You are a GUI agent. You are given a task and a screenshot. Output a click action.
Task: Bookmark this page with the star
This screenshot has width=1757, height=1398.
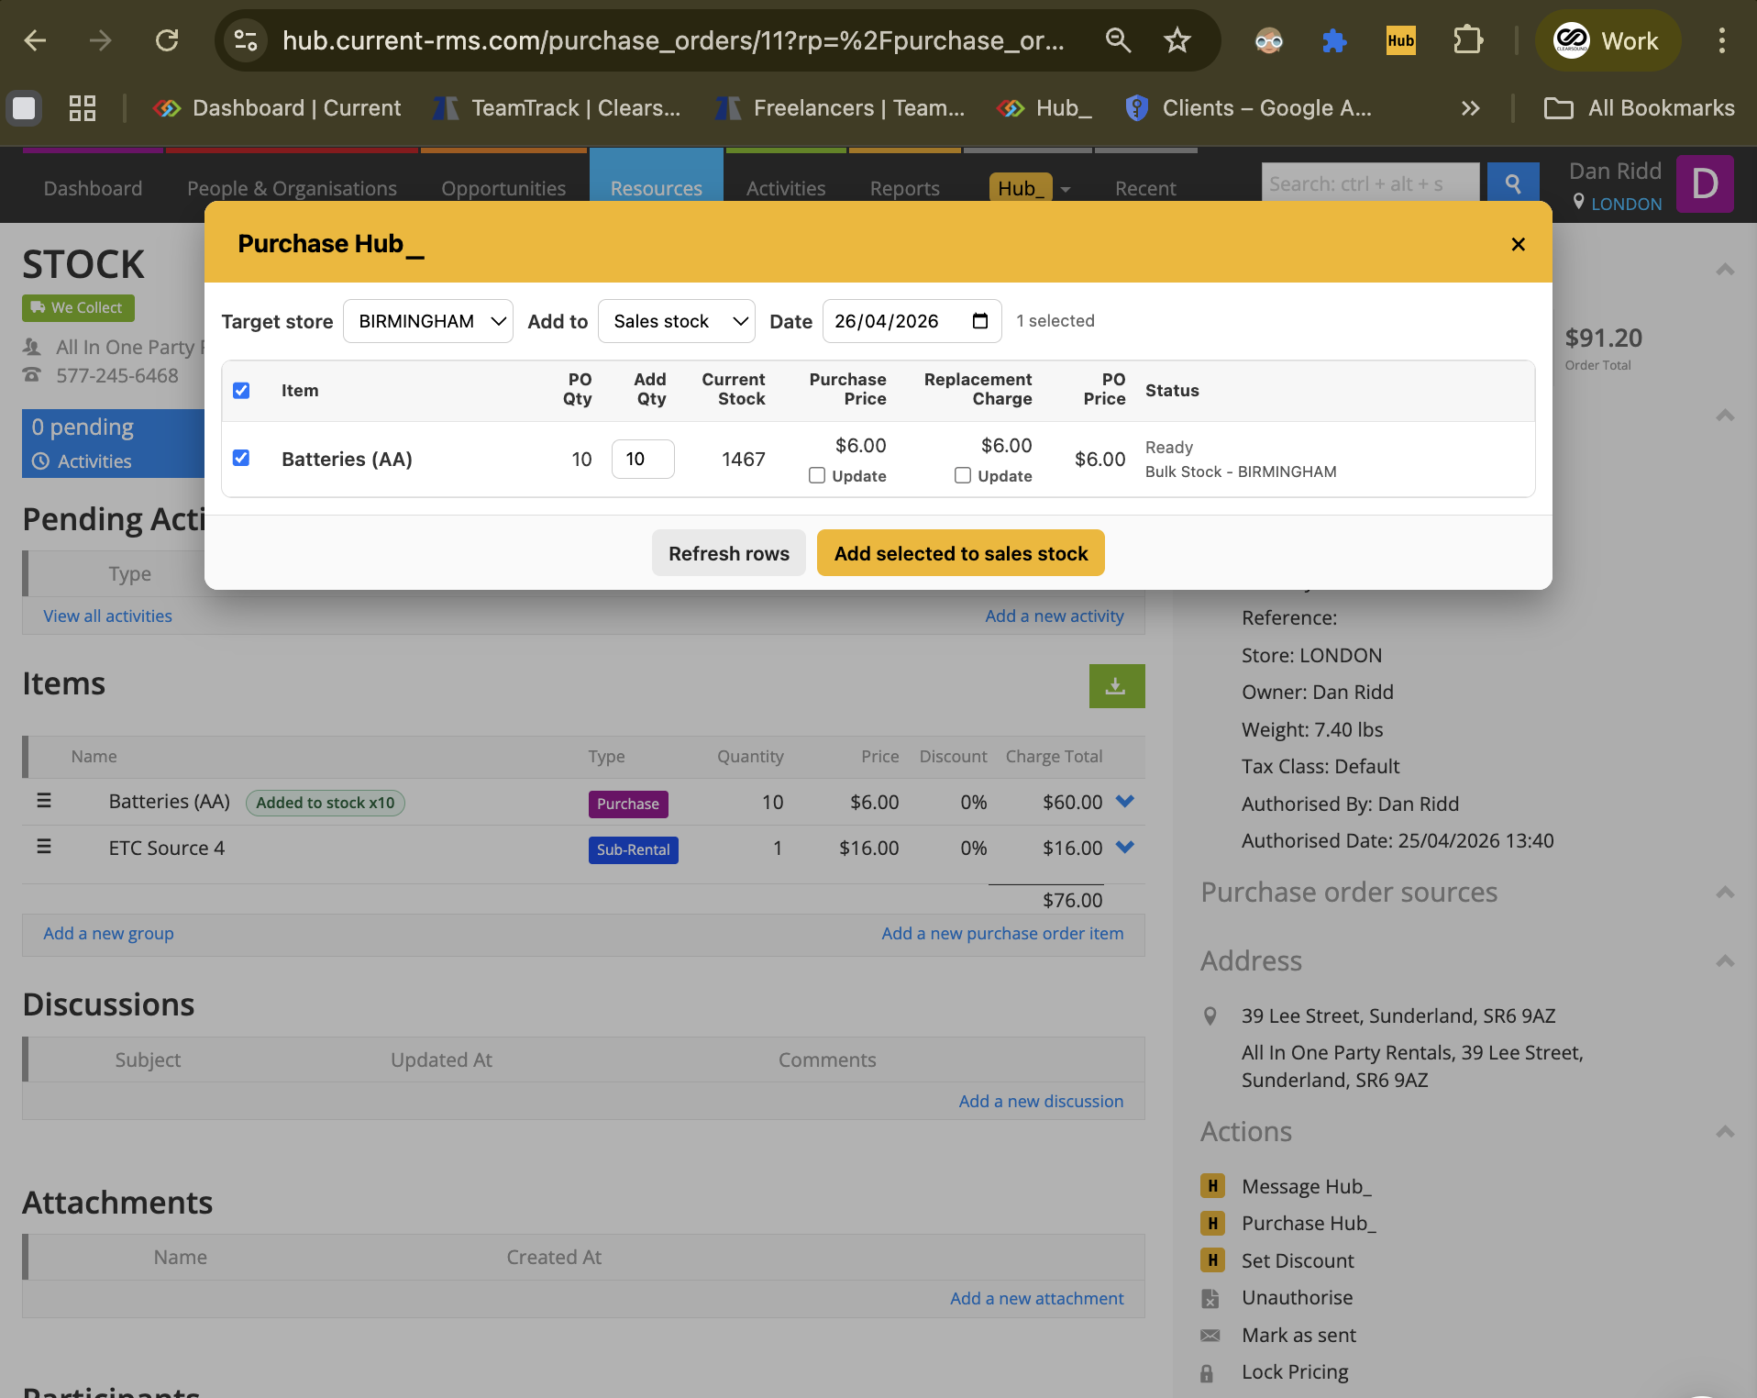tap(1177, 40)
